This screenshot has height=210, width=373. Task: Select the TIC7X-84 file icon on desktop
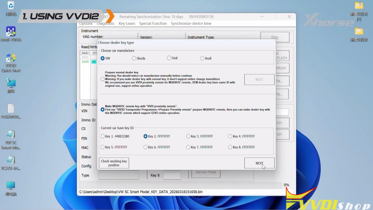point(10,160)
